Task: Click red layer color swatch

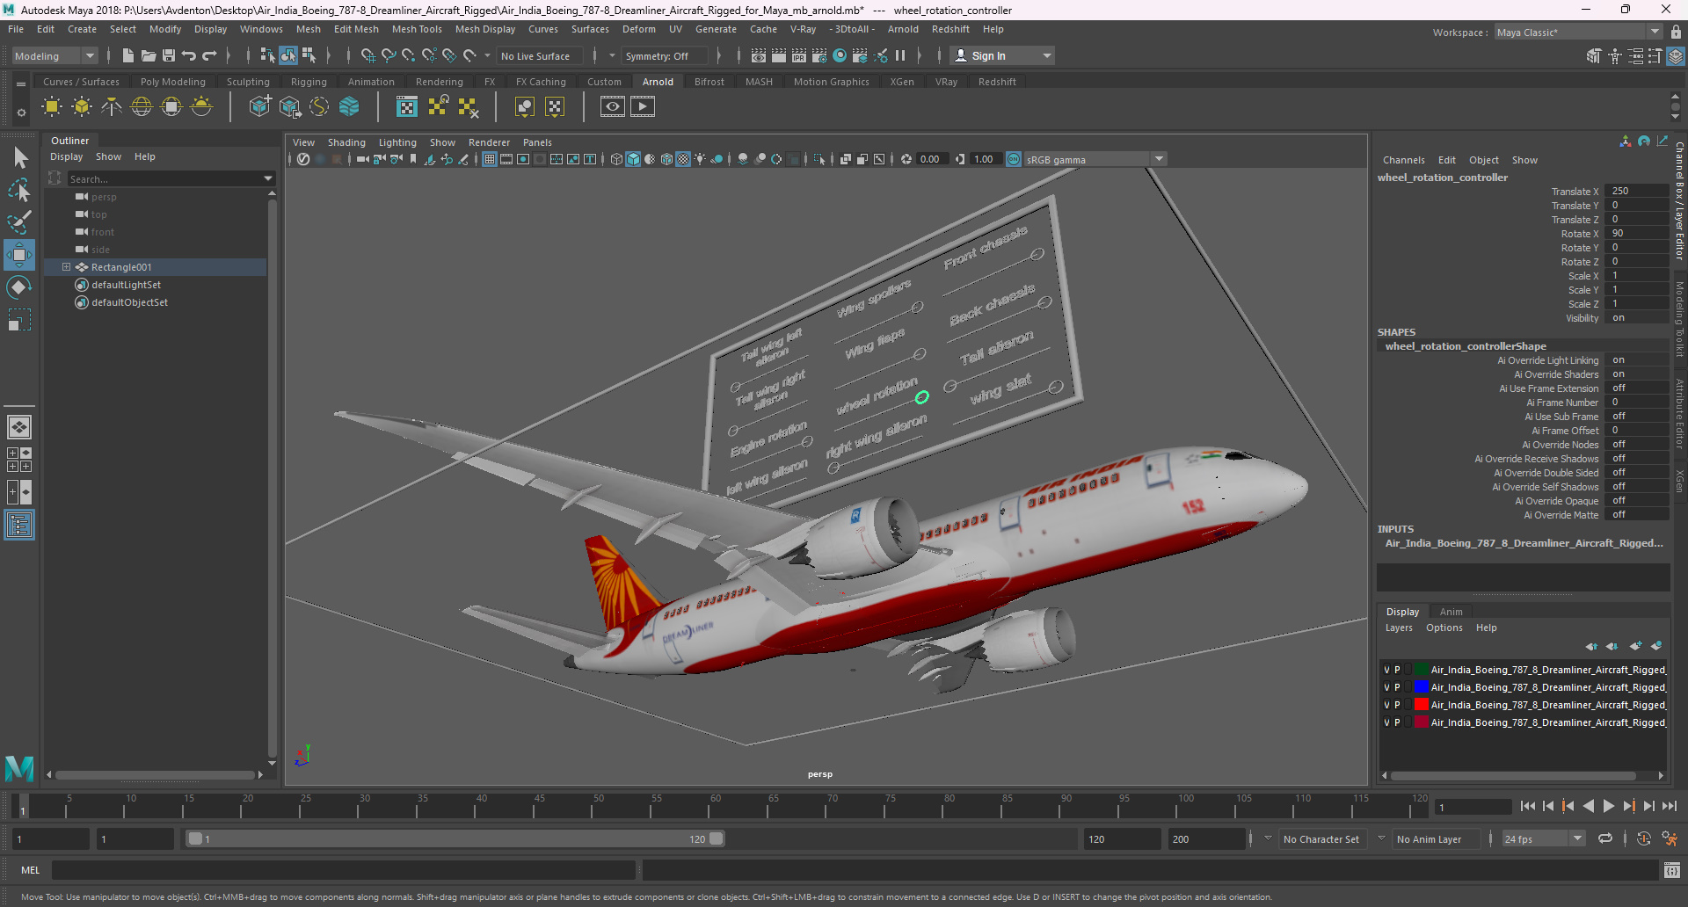Action: (x=1422, y=705)
